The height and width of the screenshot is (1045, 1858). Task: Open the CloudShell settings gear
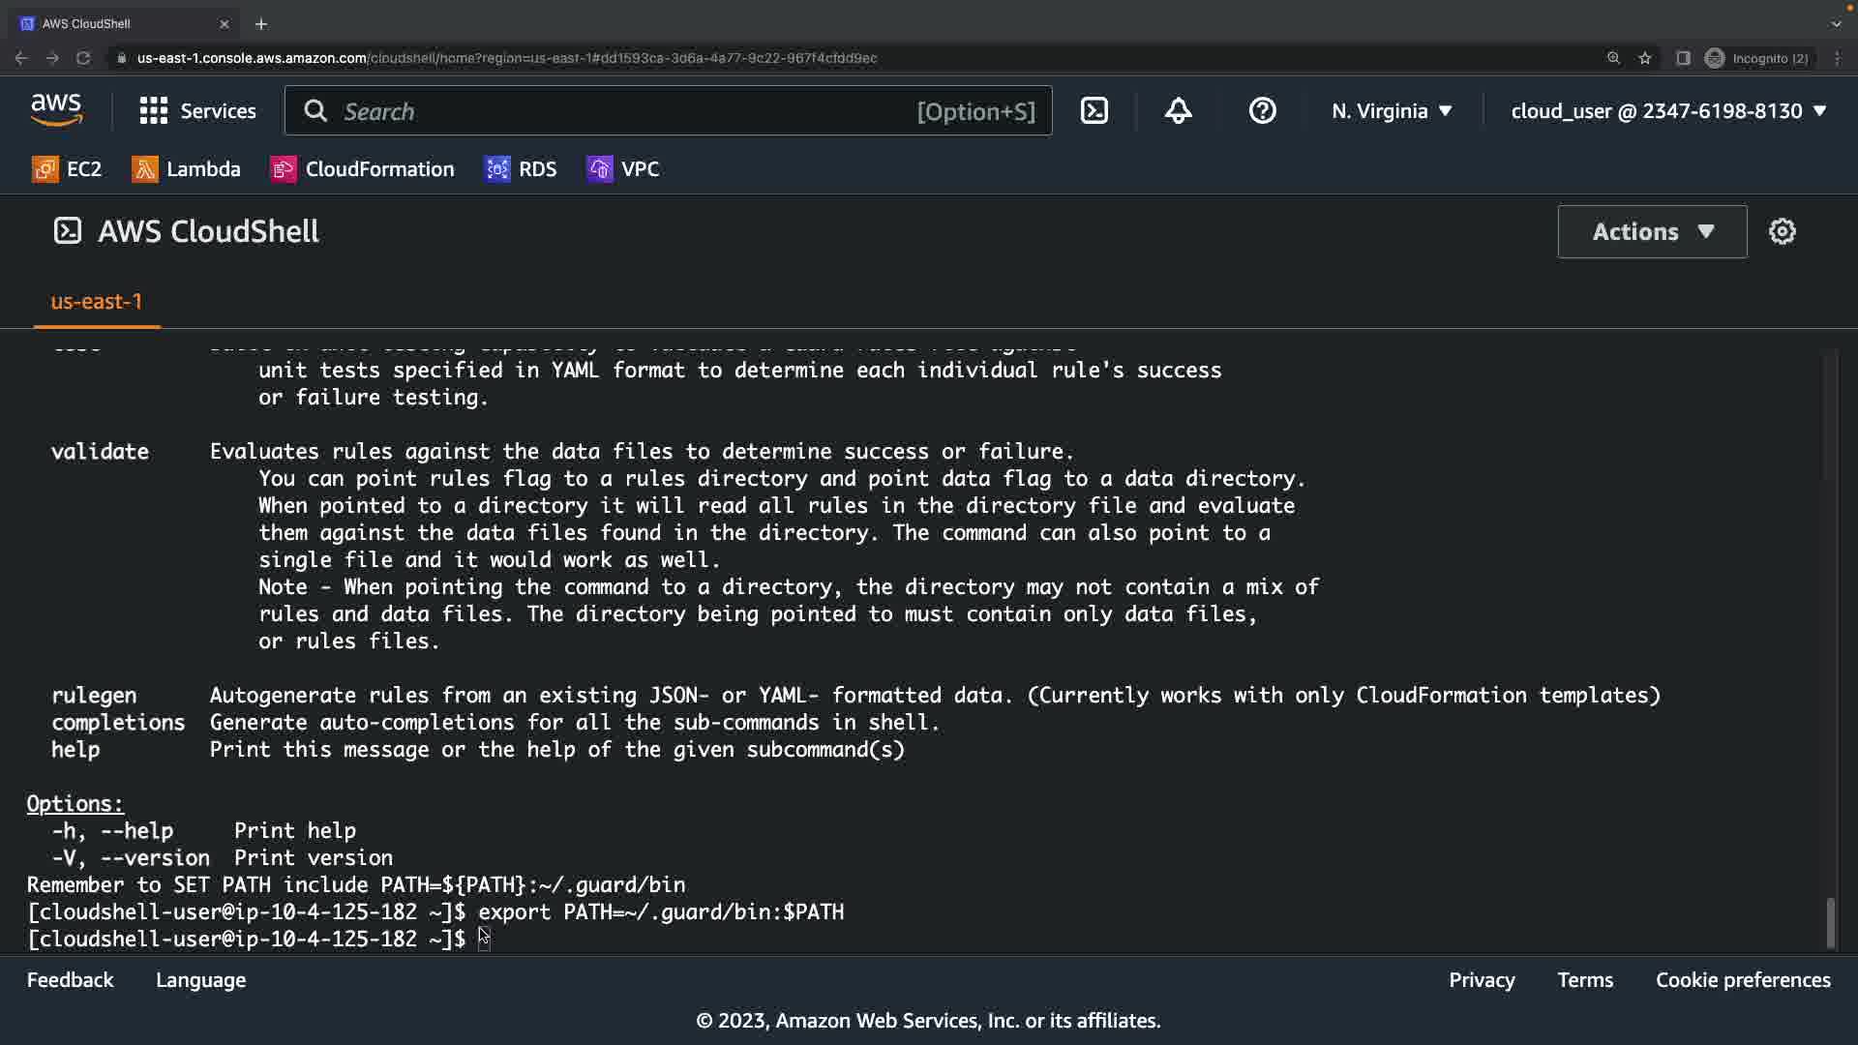coord(1782,231)
